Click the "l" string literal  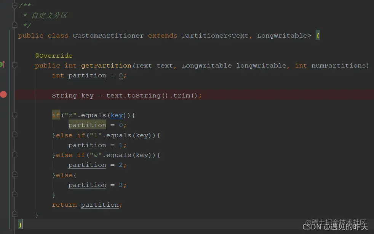[x=96, y=135]
